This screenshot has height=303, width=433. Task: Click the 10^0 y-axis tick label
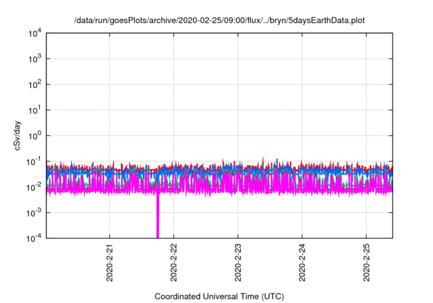tap(35, 136)
